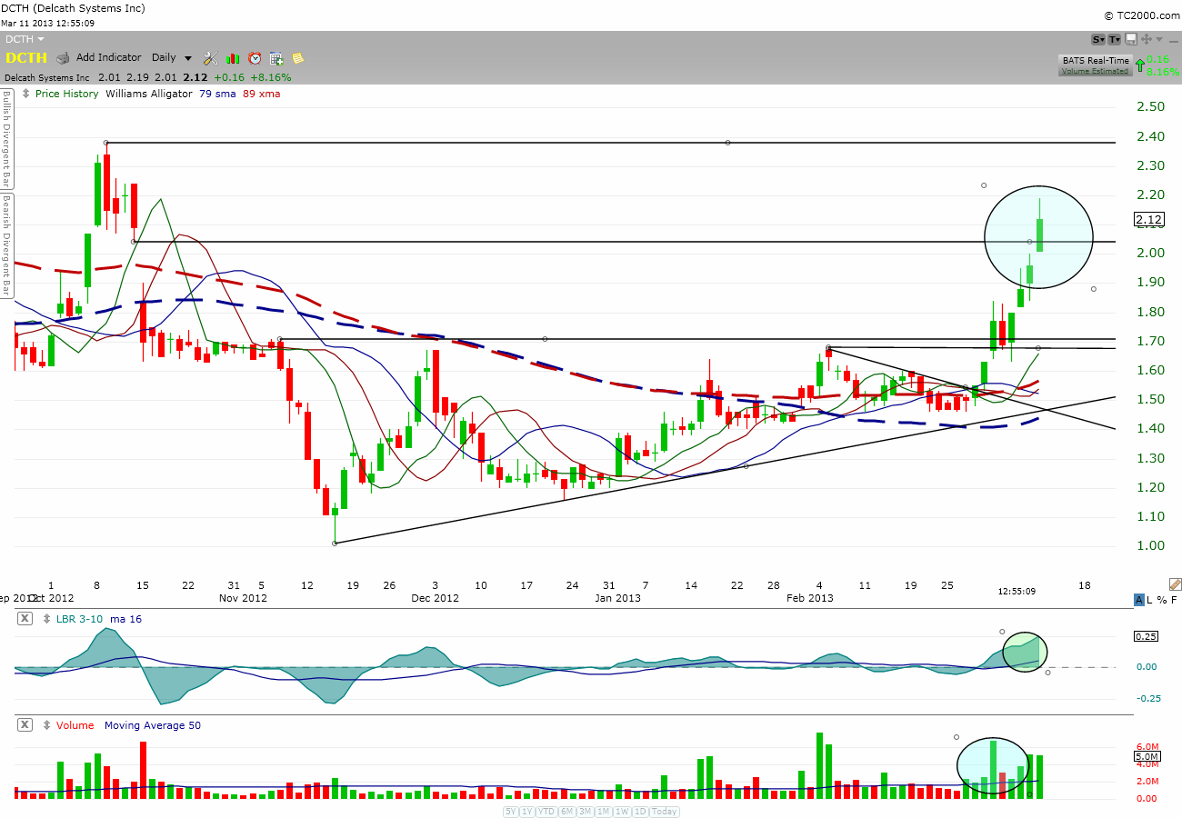
Task: Click the Nov 2012 label on date axis
Action: pyautogui.click(x=242, y=598)
